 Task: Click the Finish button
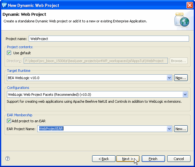click(x=153, y=159)
